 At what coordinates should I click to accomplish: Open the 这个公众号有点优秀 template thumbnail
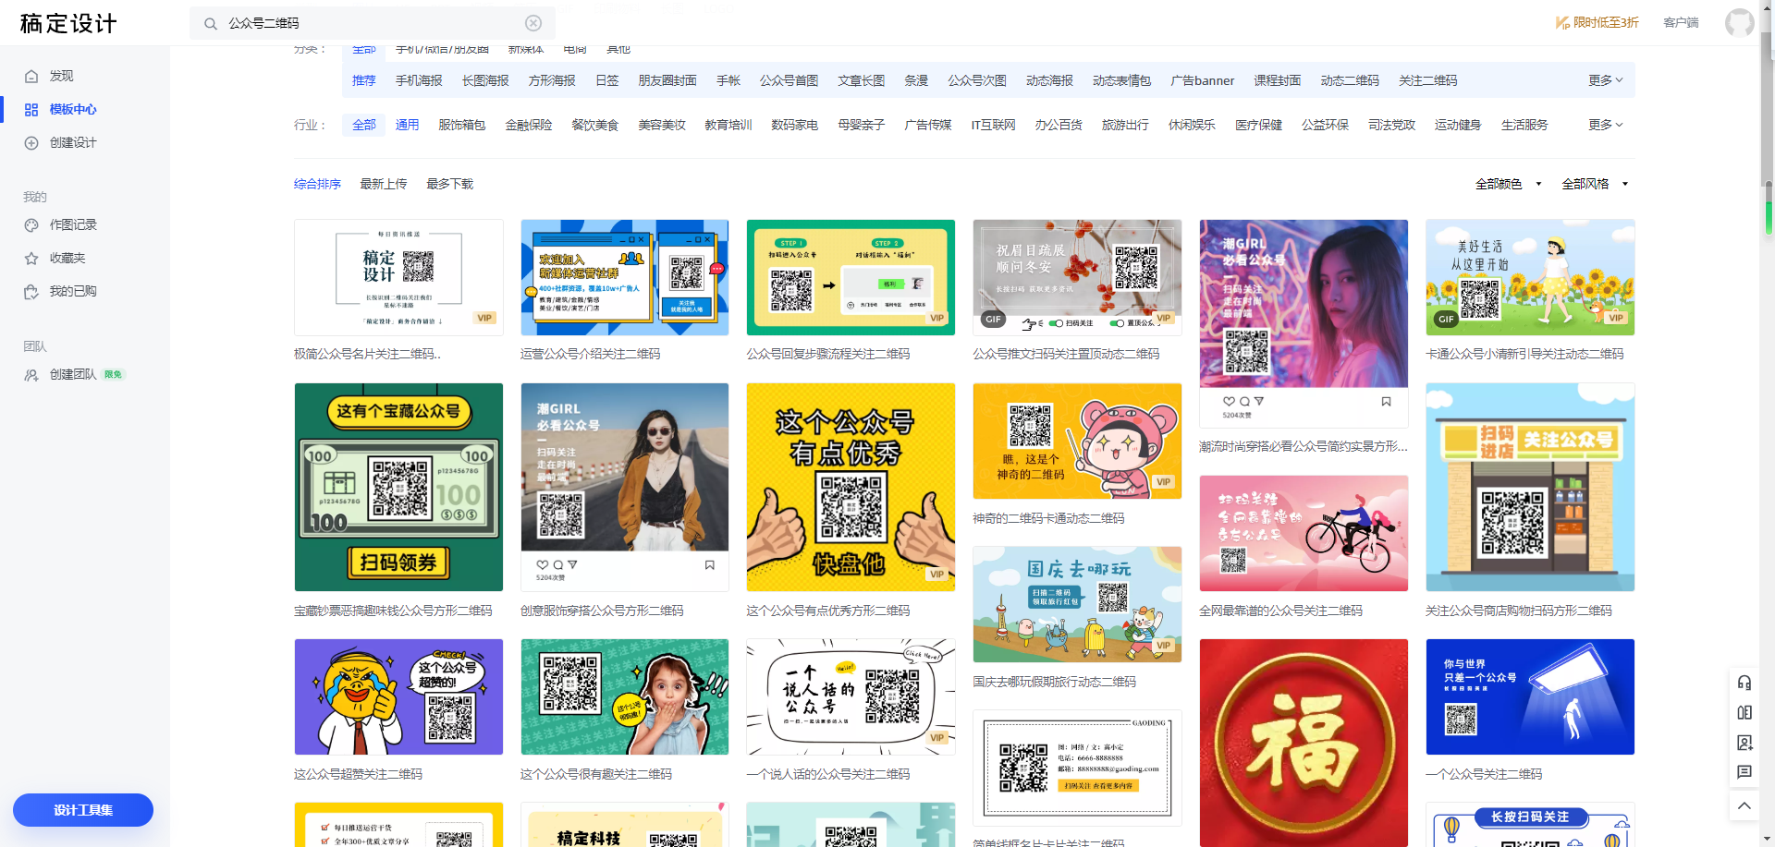851,487
